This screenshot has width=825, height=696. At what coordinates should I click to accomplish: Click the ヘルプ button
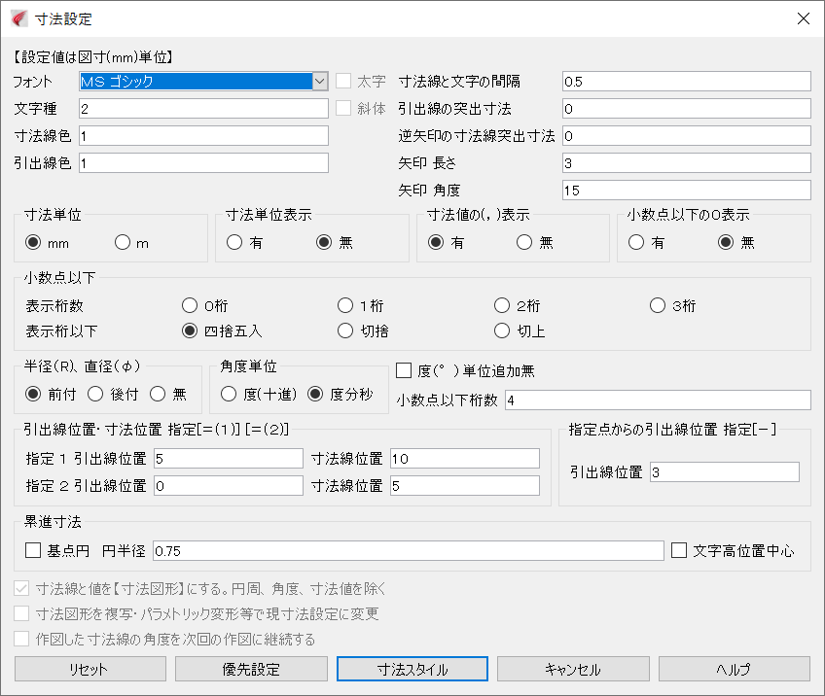733,669
